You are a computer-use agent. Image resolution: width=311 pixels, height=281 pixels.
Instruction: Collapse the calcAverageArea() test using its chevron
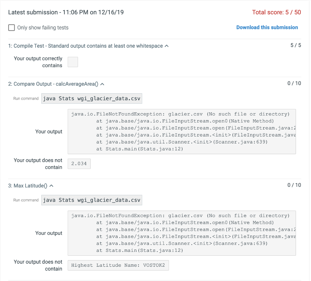click(x=102, y=84)
